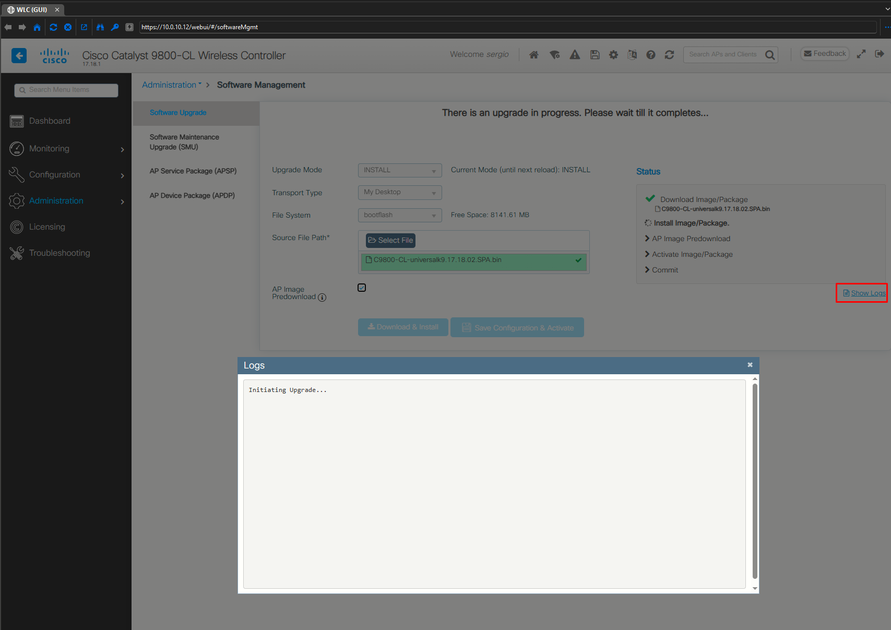View alerts via the warning triangle icon
The width and height of the screenshot is (891, 630).
click(575, 55)
